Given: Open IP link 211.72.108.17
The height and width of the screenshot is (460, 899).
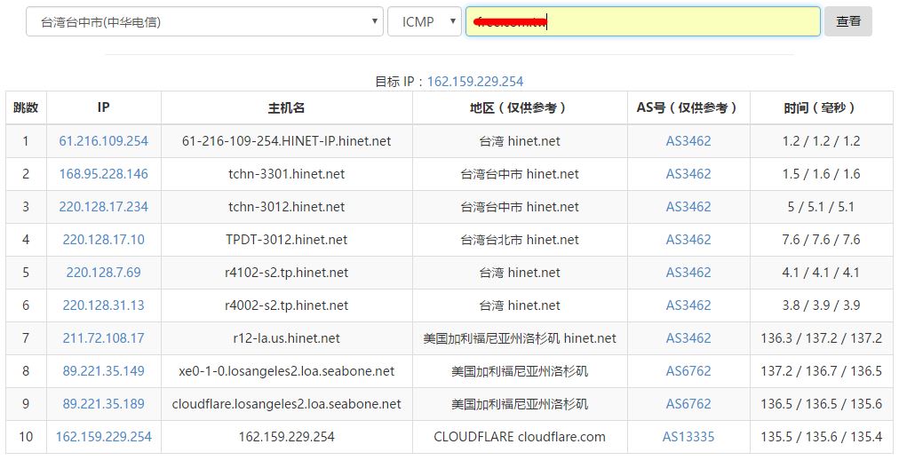Looking at the screenshot, I should [104, 338].
